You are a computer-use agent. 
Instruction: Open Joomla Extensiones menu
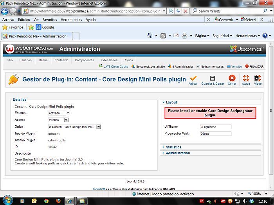pyautogui.click(x=109, y=60)
